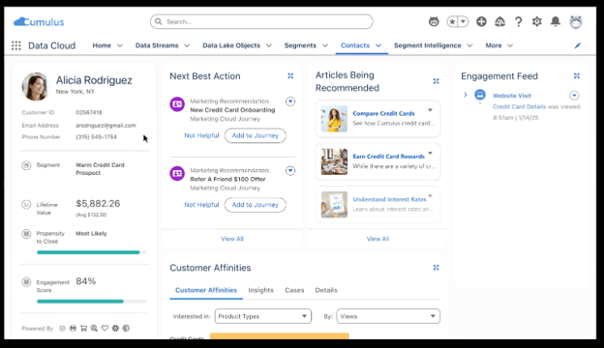The width and height of the screenshot is (604, 348).
Task: Click the Website Visit feed icon
Action: point(480,95)
